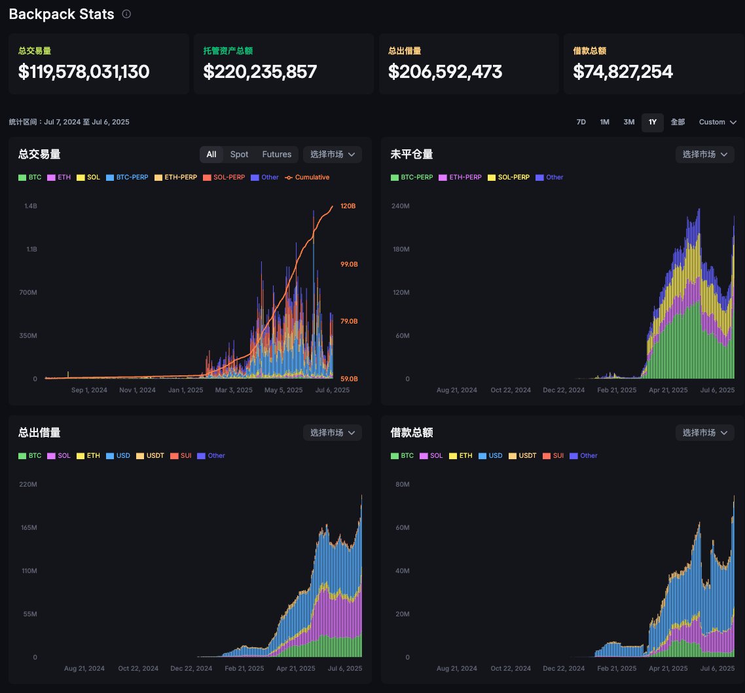Select the 1Y time range
The image size is (745, 693).
click(653, 122)
